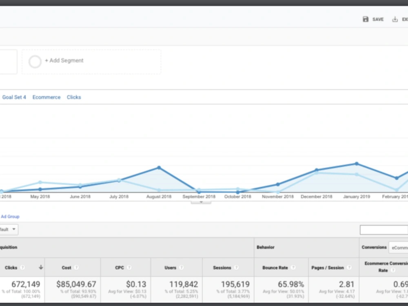The image size is (408, 306).
Task: Sort by the Bounce Rate column header
Action: 275,268
